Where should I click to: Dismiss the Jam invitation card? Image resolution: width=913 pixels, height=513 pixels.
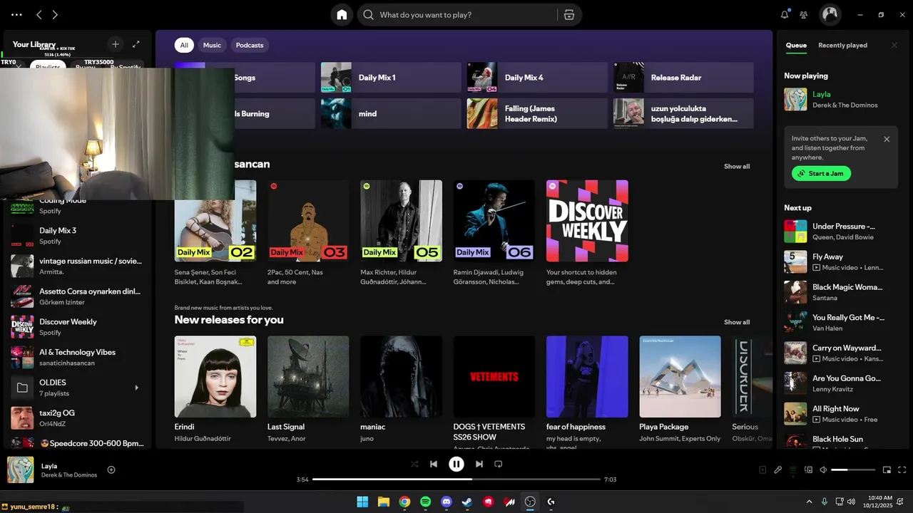point(887,139)
